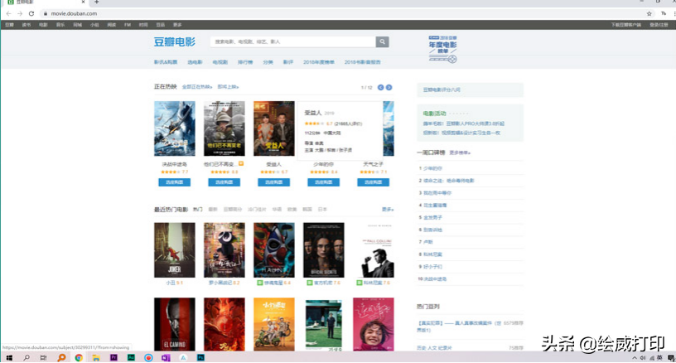Click the green playable icon beside 科林尼案 card
The image size is (676, 363).
[360, 283]
